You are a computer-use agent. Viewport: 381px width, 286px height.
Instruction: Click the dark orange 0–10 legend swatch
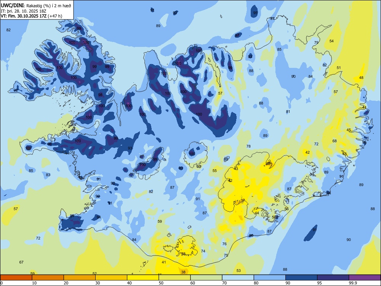(16, 278)
